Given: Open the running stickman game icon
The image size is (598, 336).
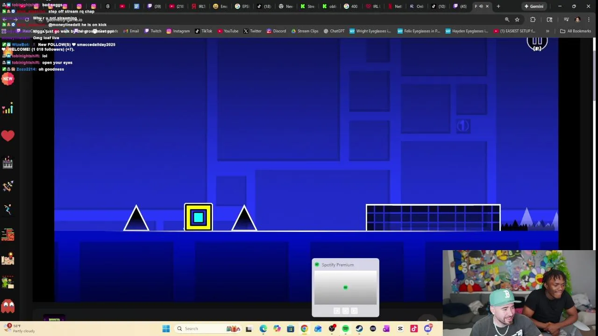Looking at the screenshot, I should (x=7, y=210).
